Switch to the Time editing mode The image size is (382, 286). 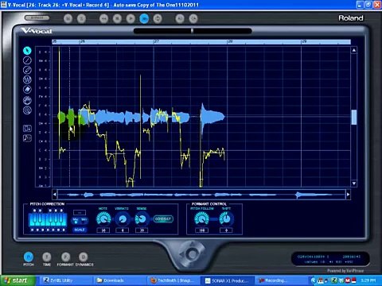(x=47, y=257)
